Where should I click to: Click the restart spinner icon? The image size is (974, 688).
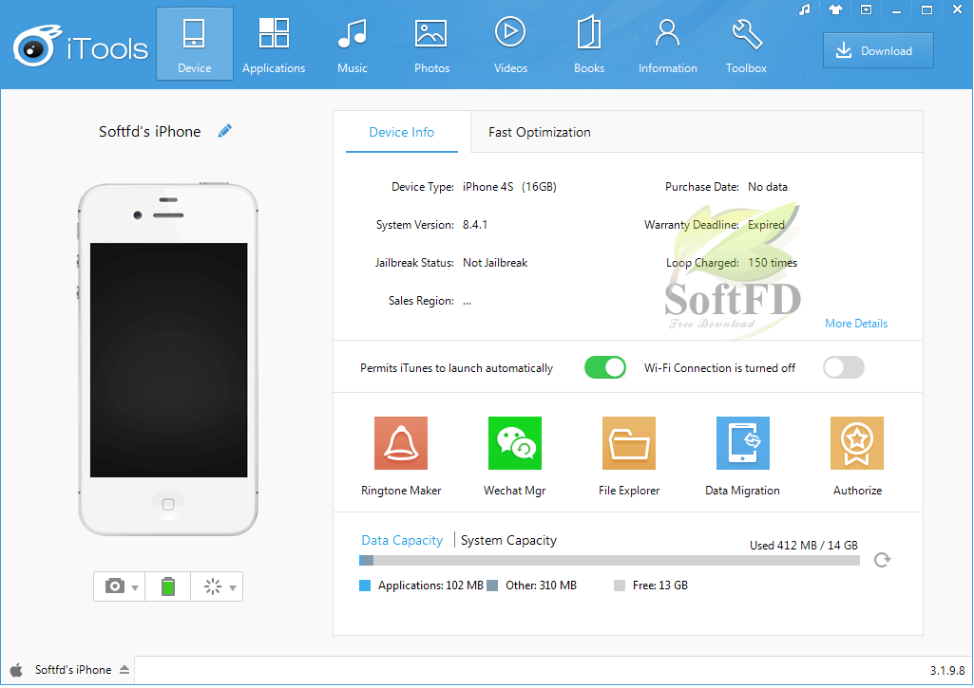tap(213, 586)
